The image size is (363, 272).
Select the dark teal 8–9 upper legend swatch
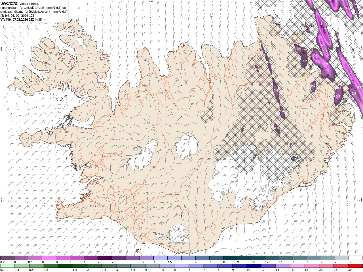coord(230,258)
